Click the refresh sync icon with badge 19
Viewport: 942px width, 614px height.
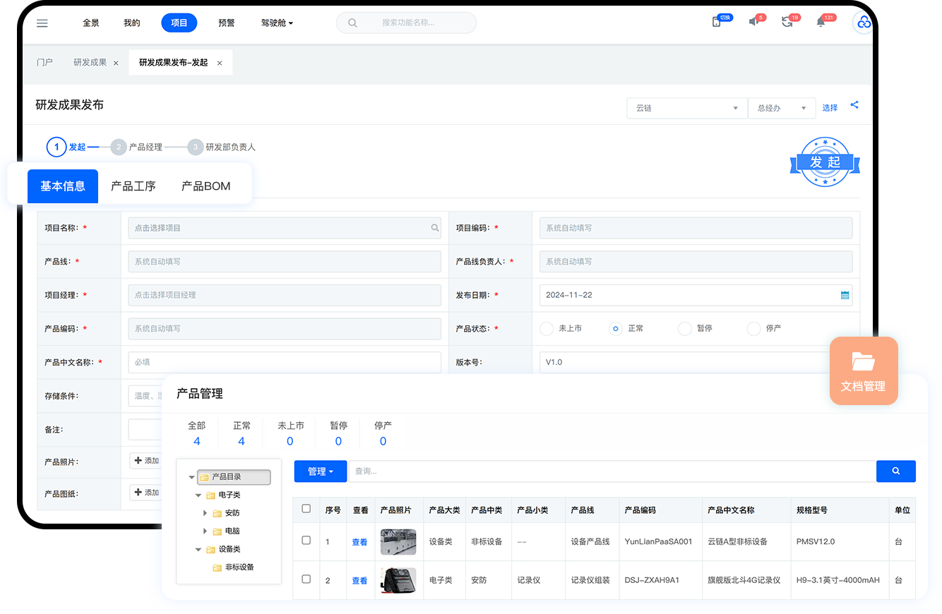click(x=787, y=23)
